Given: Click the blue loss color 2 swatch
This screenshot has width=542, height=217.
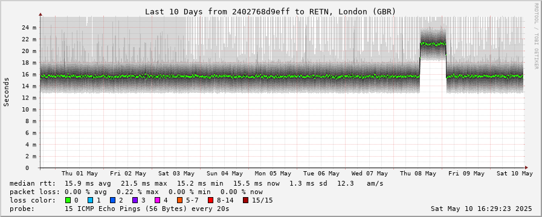Looking at the screenshot, I should (x=112, y=200).
